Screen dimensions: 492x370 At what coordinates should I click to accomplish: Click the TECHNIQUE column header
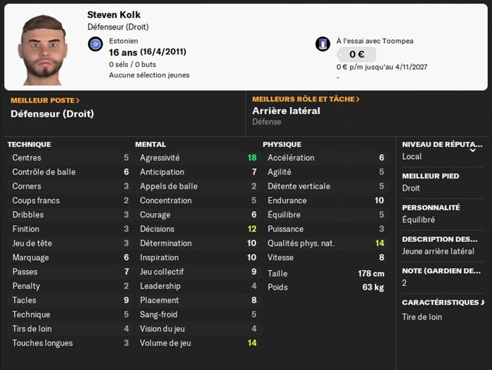point(29,144)
